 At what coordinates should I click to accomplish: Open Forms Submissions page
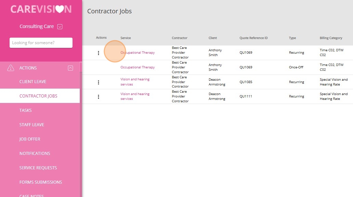[41, 182]
